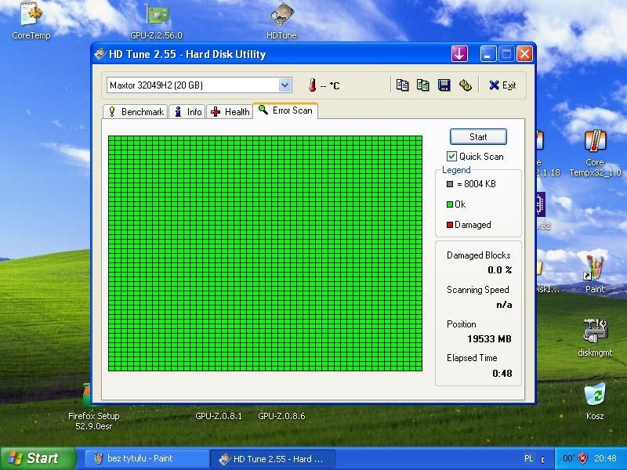627x470 pixels.
Task: Click the "Legend" group heading
Action: 456,170
